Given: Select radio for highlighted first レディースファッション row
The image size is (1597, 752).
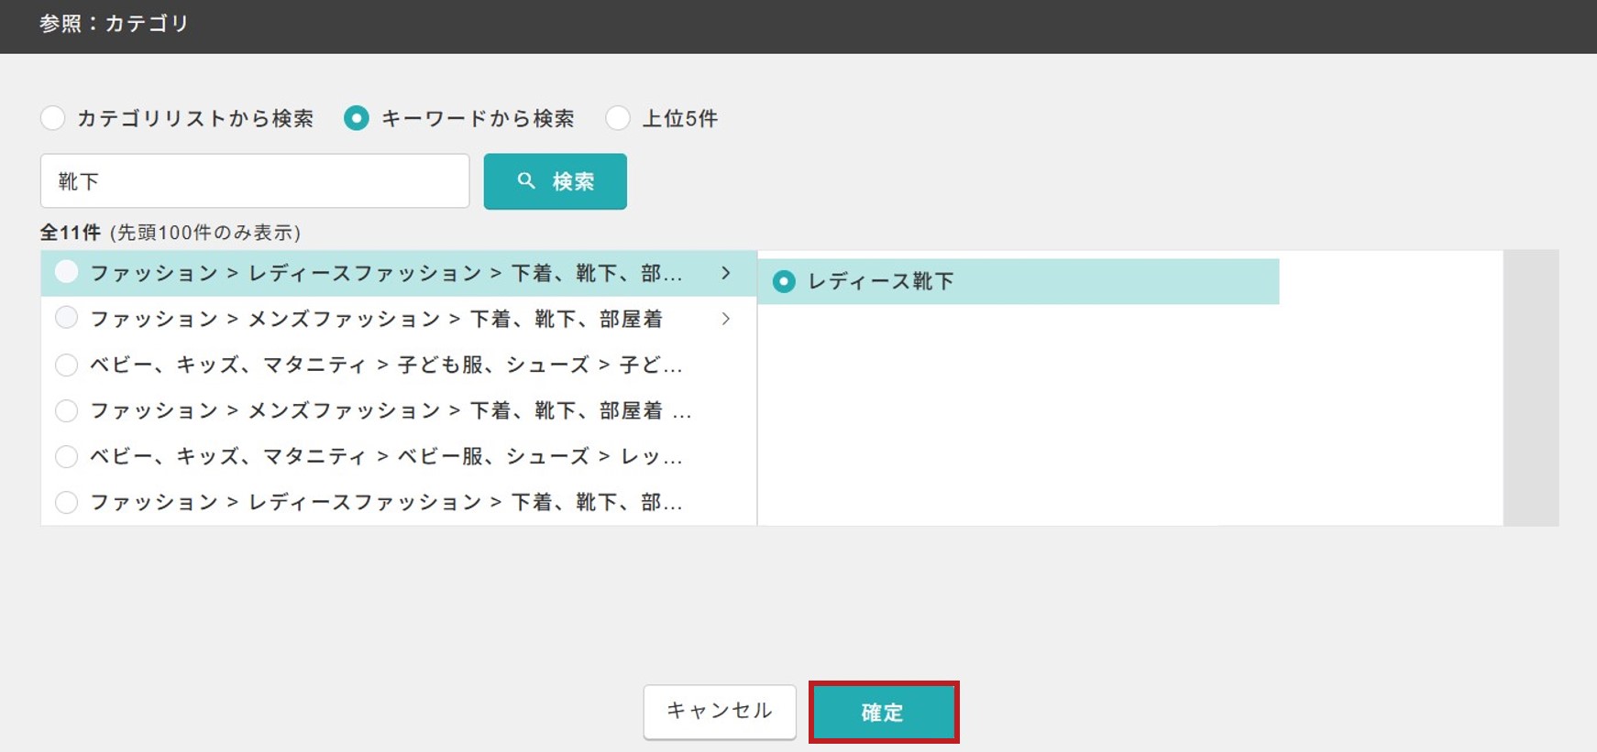Looking at the screenshot, I should [x=66, y=272].
